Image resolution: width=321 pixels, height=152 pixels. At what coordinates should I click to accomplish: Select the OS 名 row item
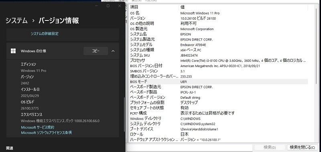coord(135,13)
